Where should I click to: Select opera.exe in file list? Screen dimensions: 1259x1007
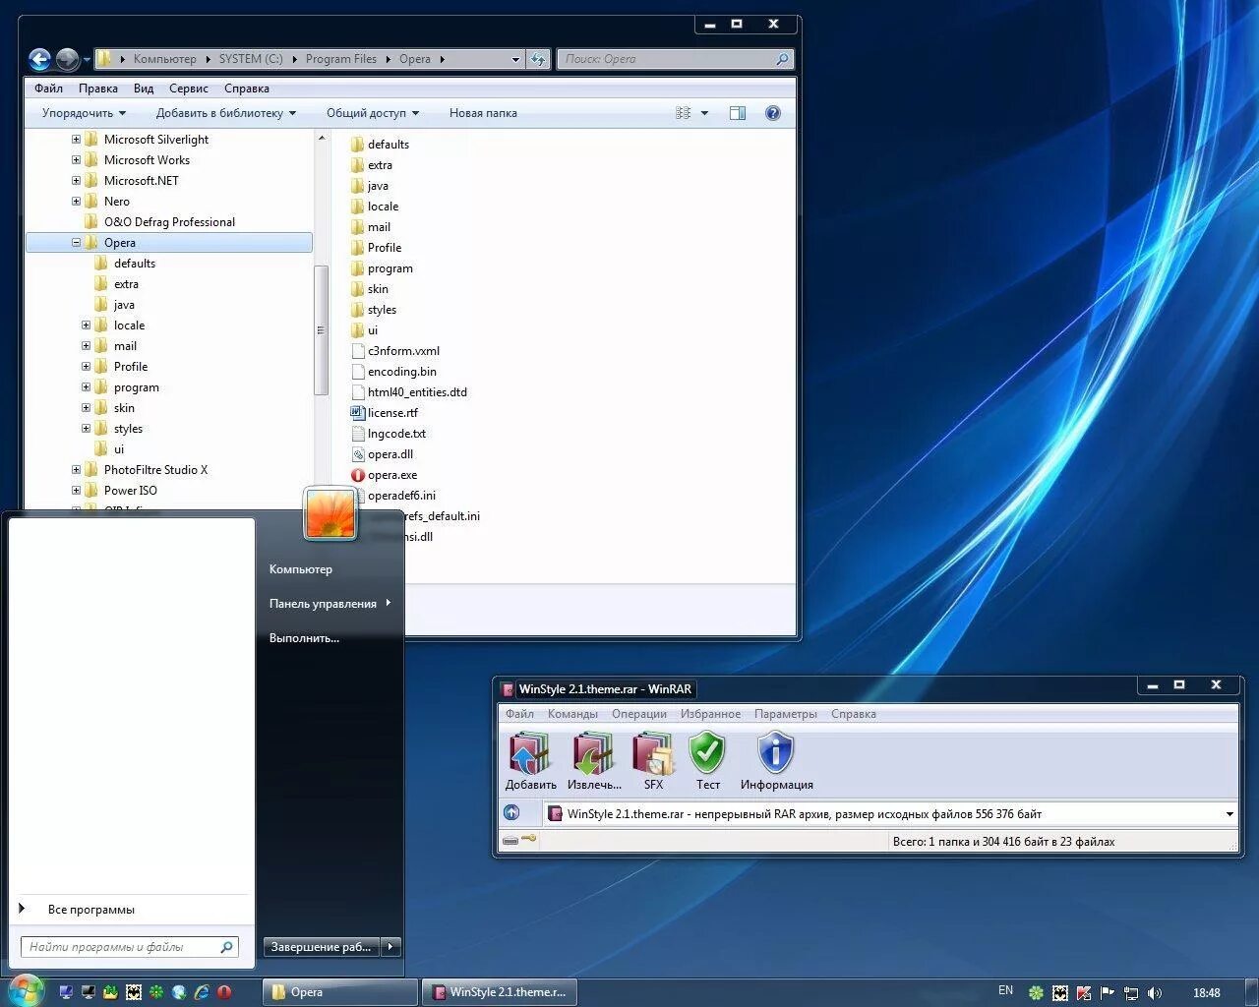384,475
